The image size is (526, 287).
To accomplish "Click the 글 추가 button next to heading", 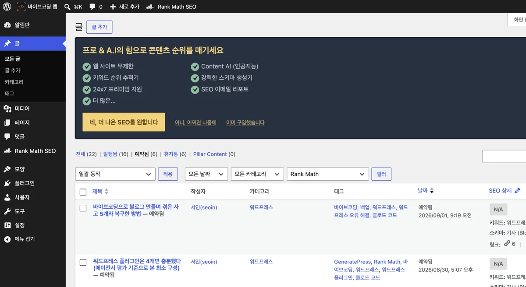I will coord(100,27).
